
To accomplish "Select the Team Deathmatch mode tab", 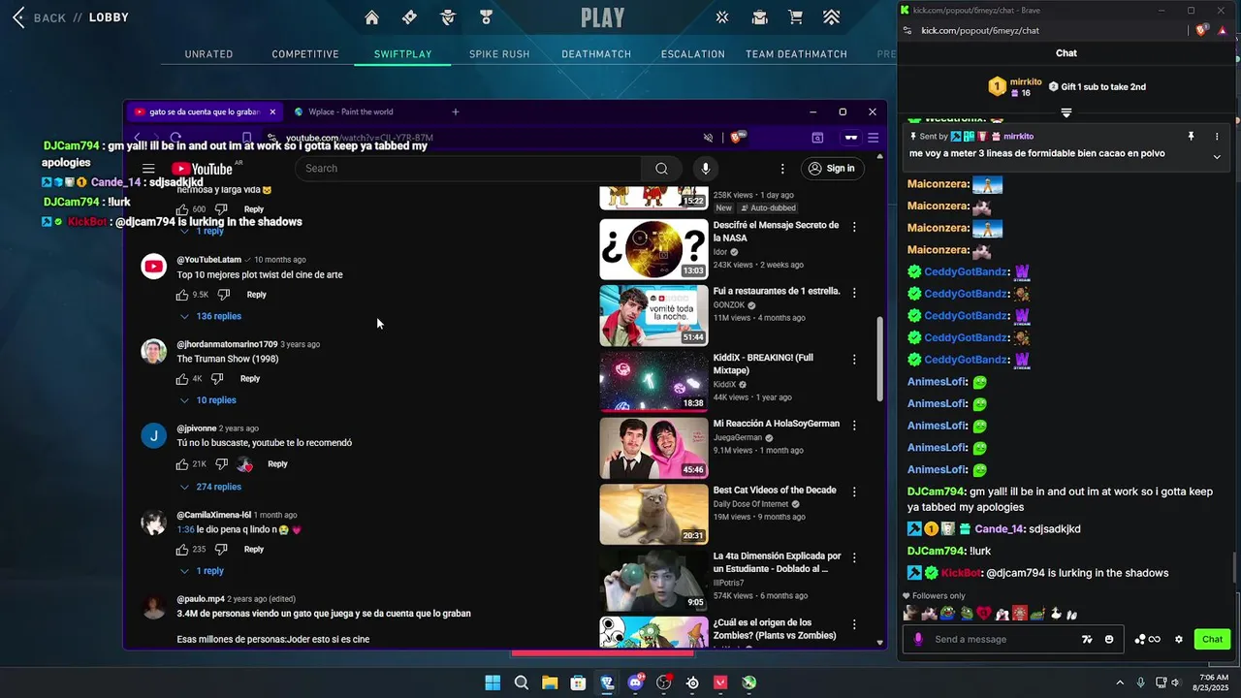I will 796,54.
